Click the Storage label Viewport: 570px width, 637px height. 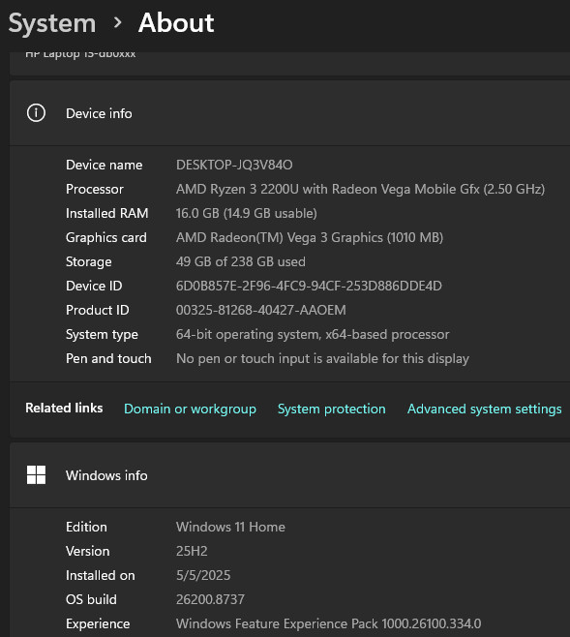[88, 262]
